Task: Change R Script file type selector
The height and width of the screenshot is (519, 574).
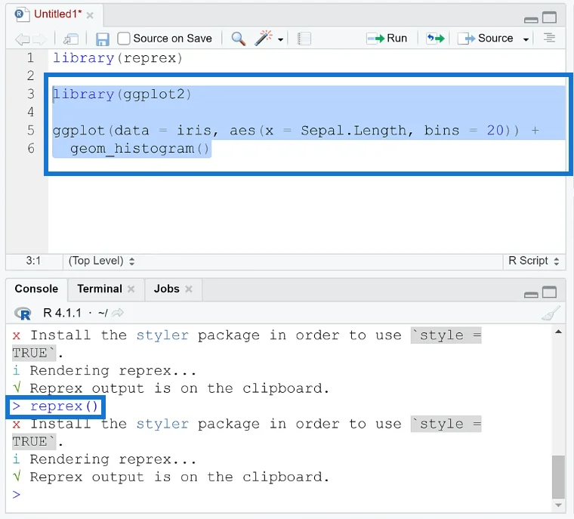Action: pyautogui.click(x=534, y=261)
